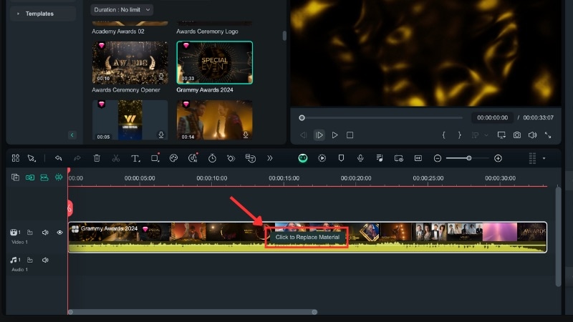Select the Crop tool icon
This screenshot has height=322, width=573.
pyautogui.click(x=155, y=157)
